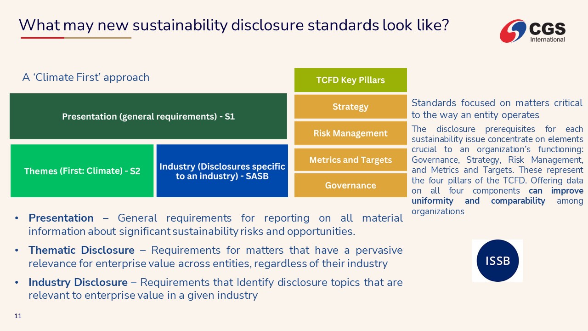
Task: Select the TCFD Key Pillars header box
Action: click(351, 80)
